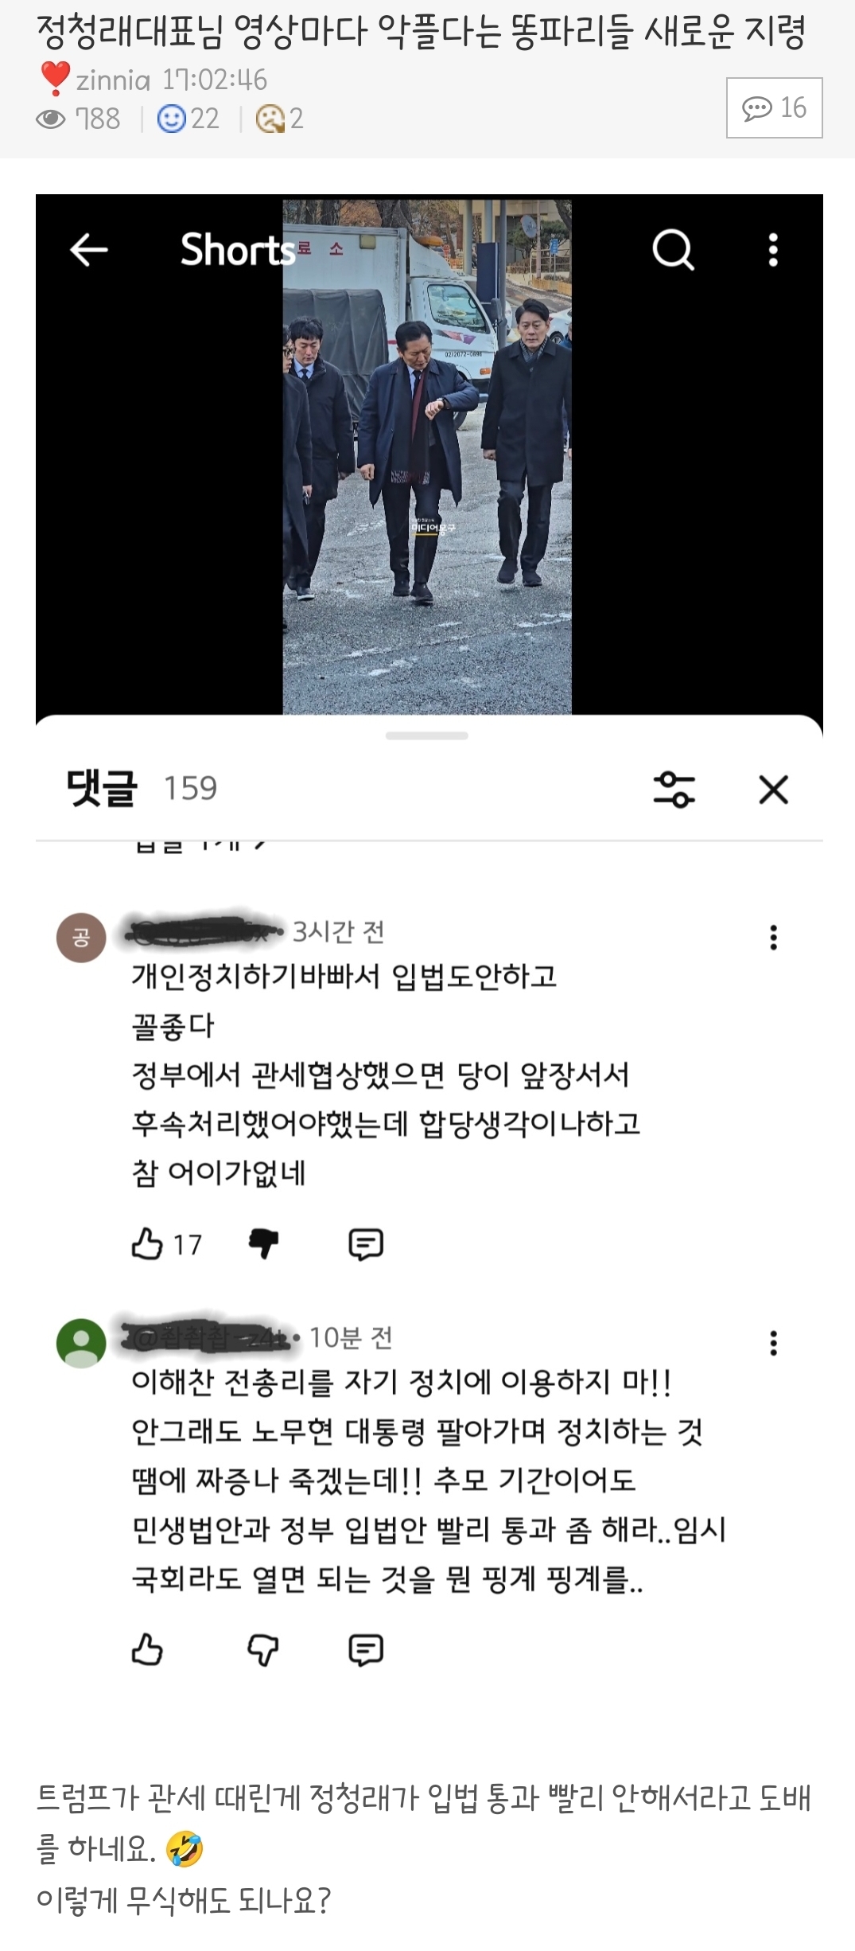Open the search magnifier icon
Image resolution: width=855 pixels, height=1951 pixels.
(x=673, y=250)
